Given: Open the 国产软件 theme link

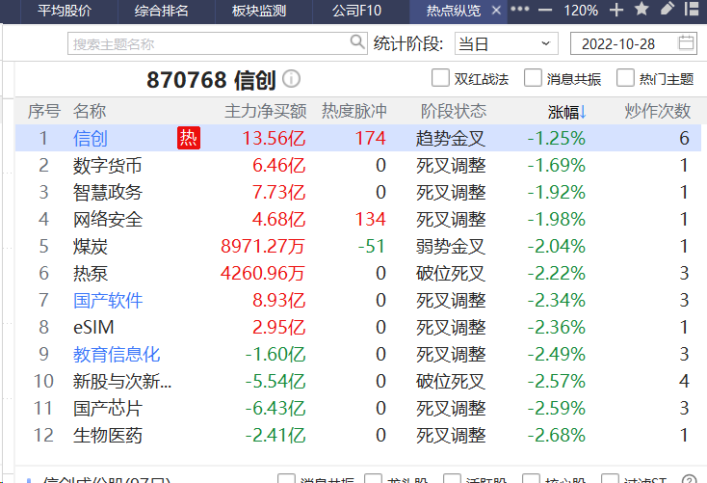Looking at the screenshot, I should tap(108, 300).
